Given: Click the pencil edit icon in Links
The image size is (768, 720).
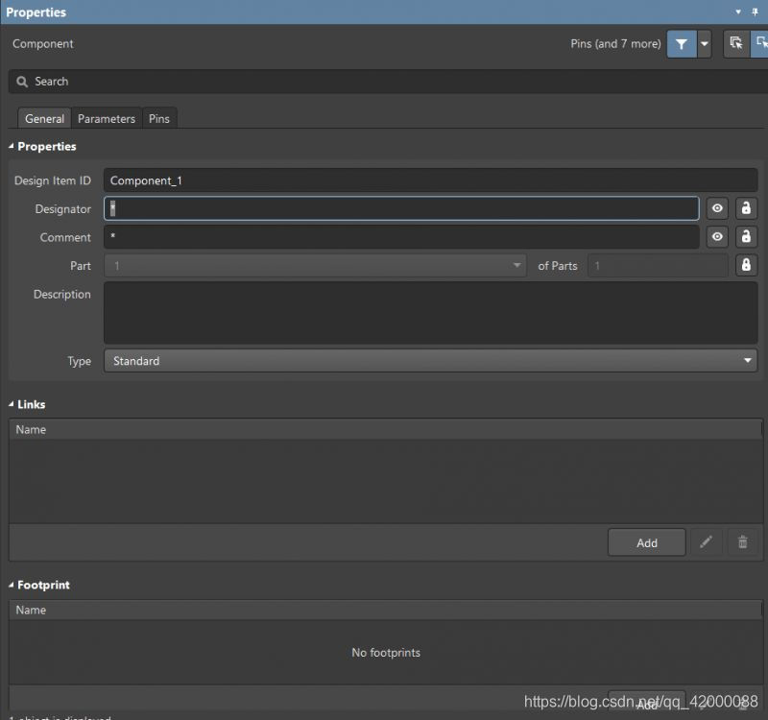Looking at the screenshot, I should (x=706, y=542).
